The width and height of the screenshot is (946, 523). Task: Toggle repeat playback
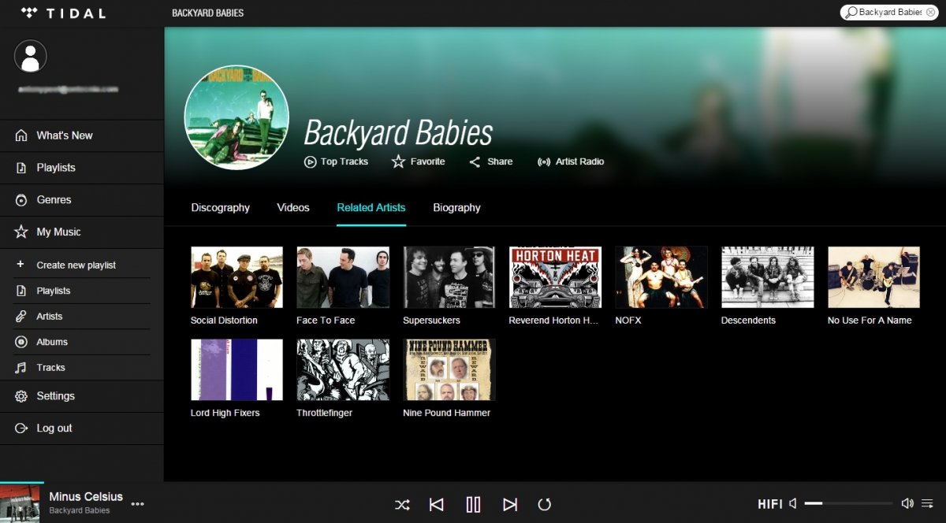point(544,505)
